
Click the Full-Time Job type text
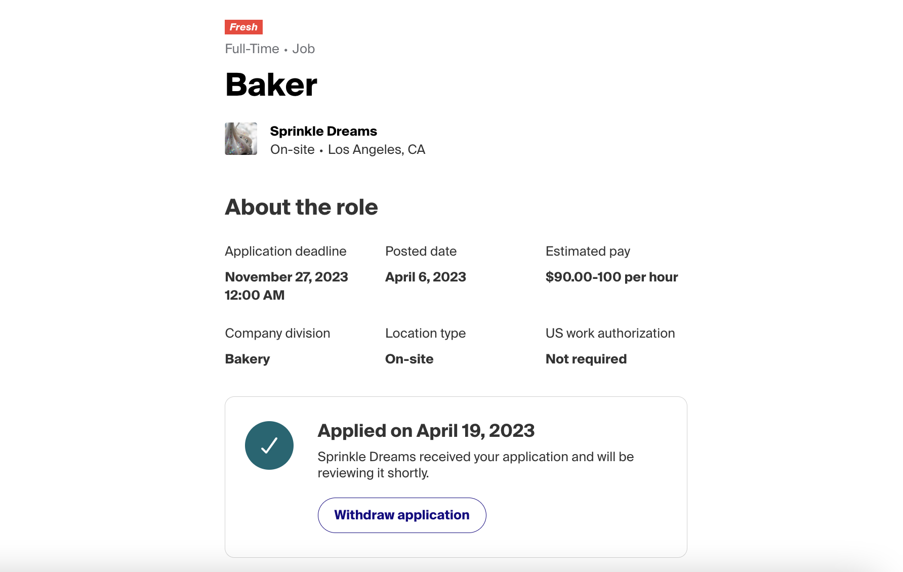270,49
